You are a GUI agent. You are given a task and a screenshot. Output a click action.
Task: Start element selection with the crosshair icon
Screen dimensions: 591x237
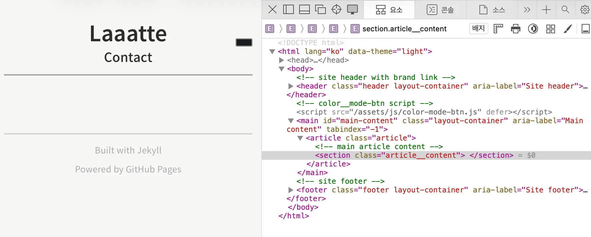pos(336,9)
